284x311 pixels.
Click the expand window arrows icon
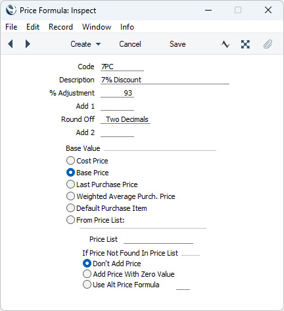coord(245,44)
